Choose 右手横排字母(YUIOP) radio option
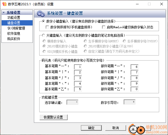The image size is (168, 135). pyautogui.click(x=124, y=41)
